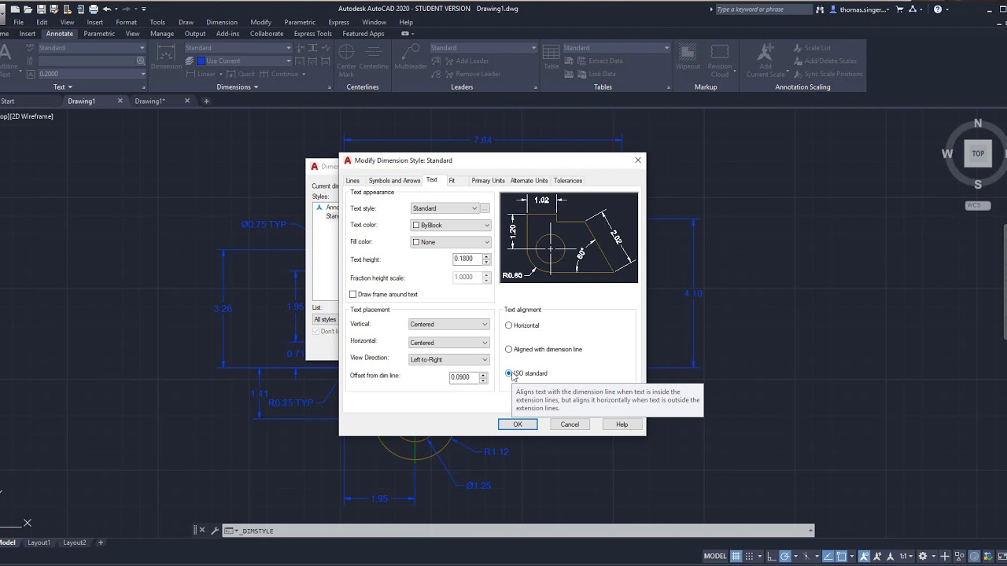Toggle Ortho mode icon in status bar
Screen dimensions: 1007x566
click(x=772, y=556)
